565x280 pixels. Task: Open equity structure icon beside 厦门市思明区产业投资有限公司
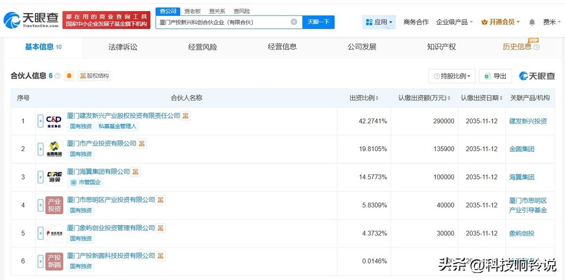tap(161, 200)
